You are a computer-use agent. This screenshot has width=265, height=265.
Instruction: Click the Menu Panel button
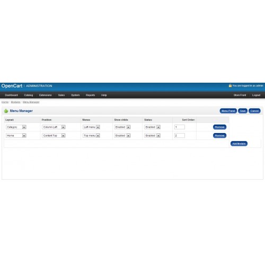[228, 111]
